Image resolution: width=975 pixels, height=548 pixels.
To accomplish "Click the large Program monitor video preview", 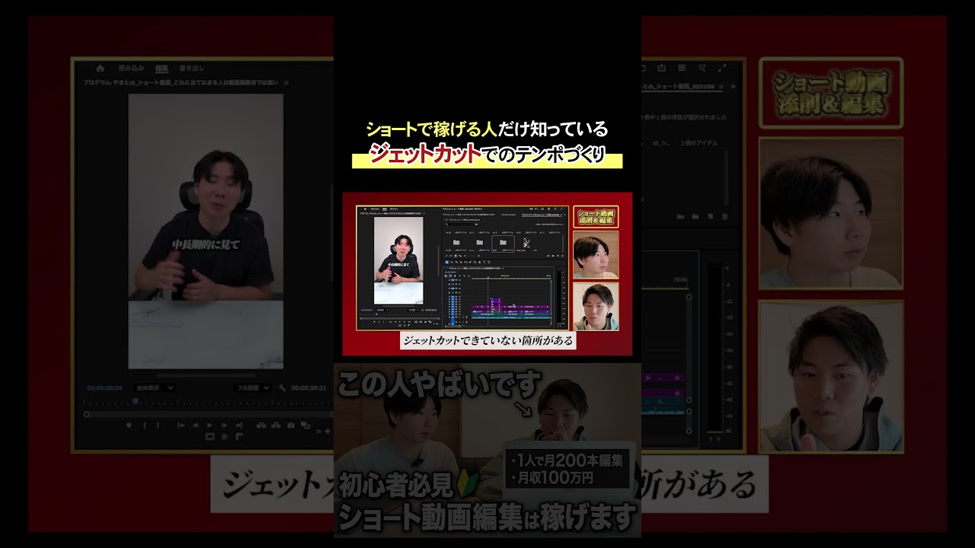I will pos(206,233).
